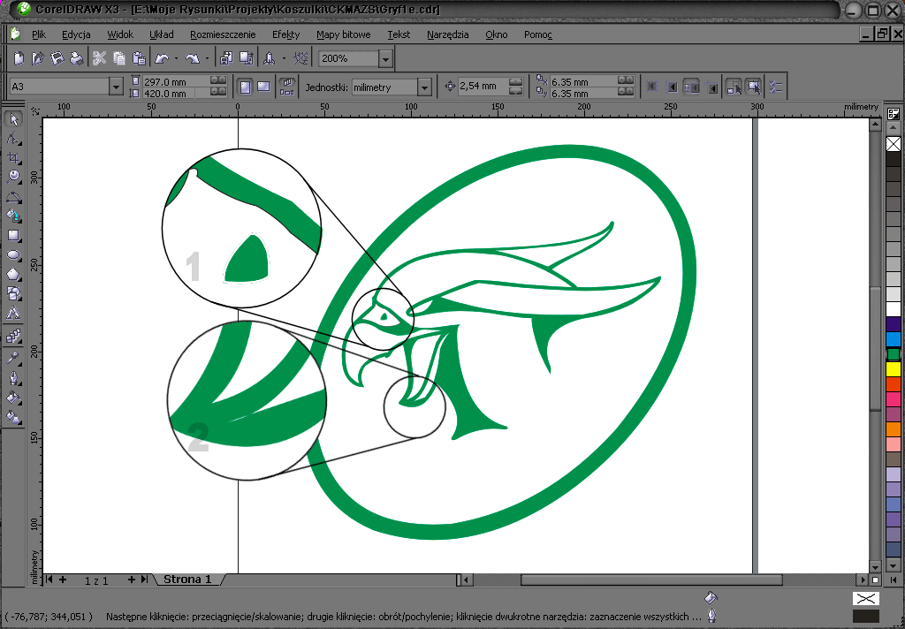Viewport: 905px width, 629px height.
Task: Open the Efekty menu
Action: tap(285, 34)
